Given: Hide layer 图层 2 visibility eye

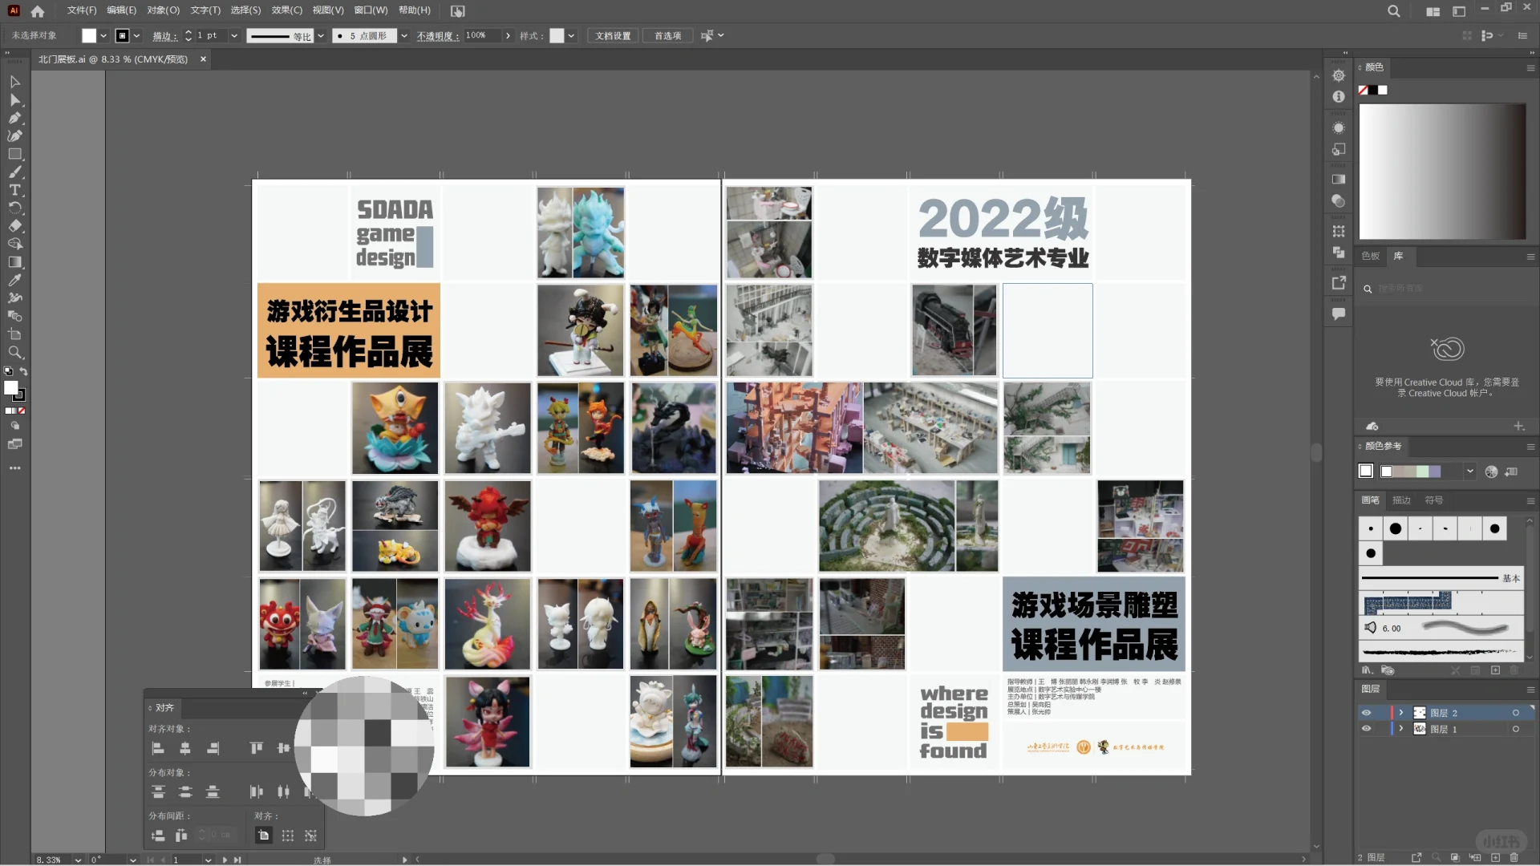Looking at the screenshot, I should pyautogui.click(x=1367, y=712).
